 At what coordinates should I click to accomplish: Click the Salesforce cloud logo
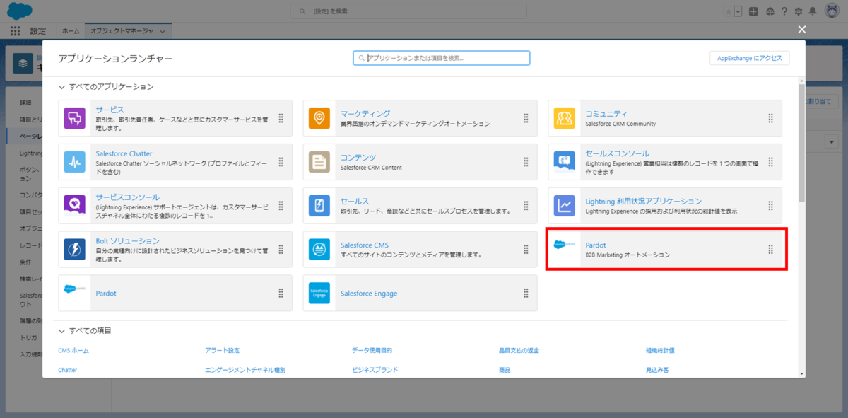click(20, 11)
